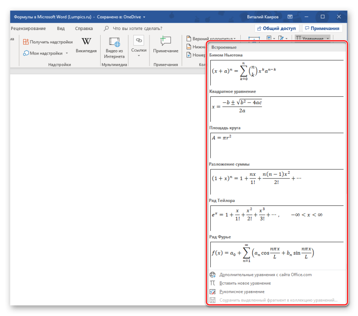Click the header (Верхний колонтитул) page icon
The width and height of the screenshot is (358, 316).
click(x=188, y=38)
